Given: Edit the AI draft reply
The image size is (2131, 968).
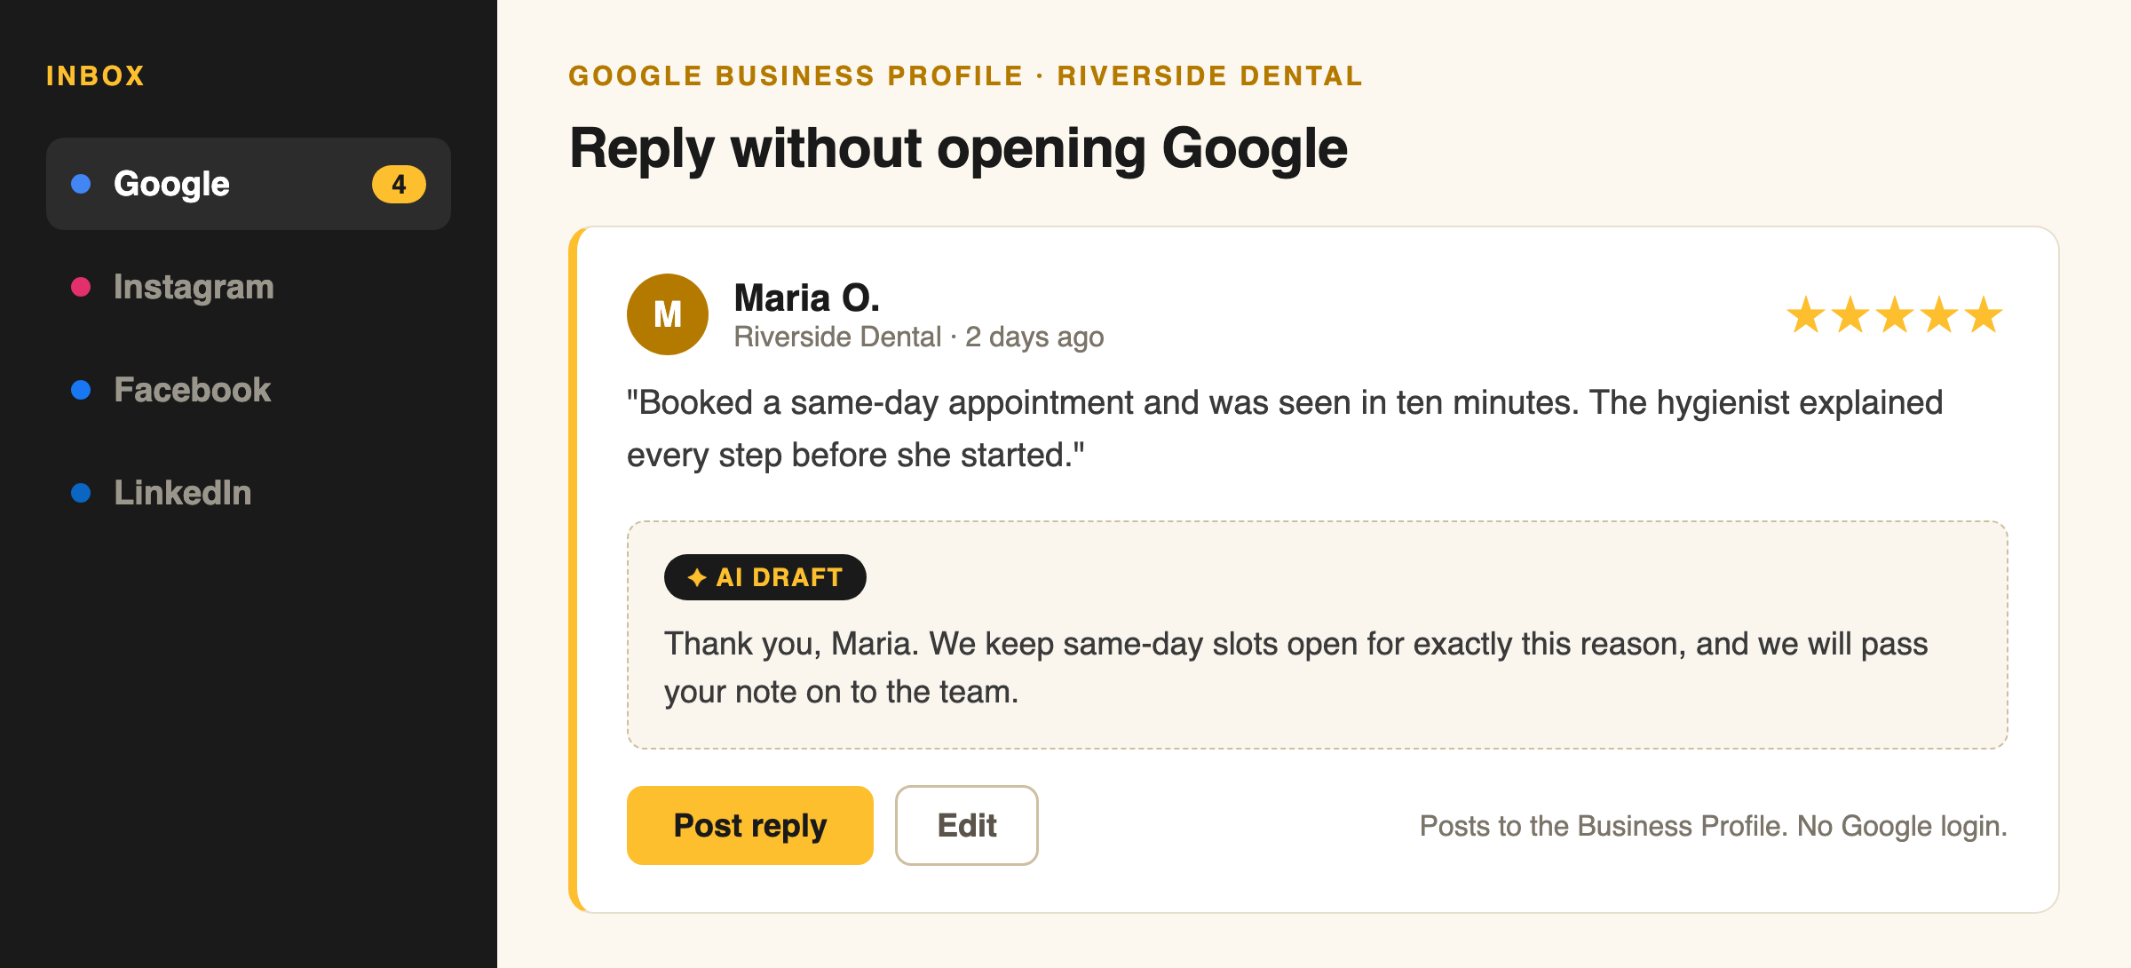Looking at the screenshot, I should click(x=967, y=825).
